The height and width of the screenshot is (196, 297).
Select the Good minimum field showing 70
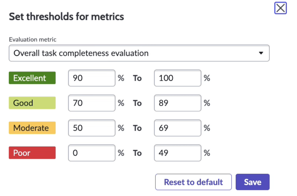click(x=91, y=103)
